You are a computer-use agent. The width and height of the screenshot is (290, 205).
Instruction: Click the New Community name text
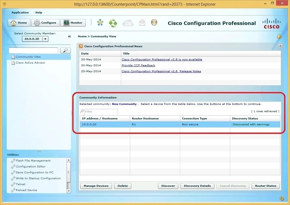click(124, 104)
